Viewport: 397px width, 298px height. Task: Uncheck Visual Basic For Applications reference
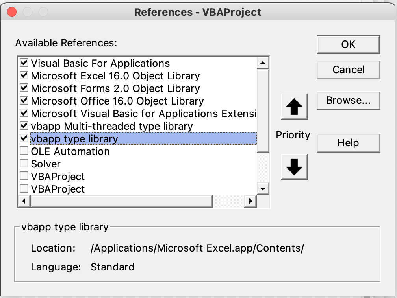[x=24, y=63]
